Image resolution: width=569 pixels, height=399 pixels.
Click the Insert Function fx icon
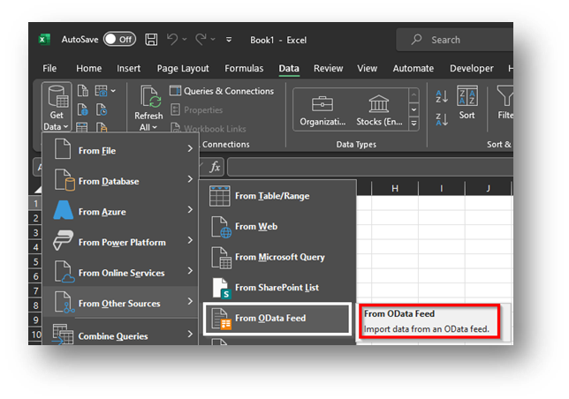coord(215,167)
